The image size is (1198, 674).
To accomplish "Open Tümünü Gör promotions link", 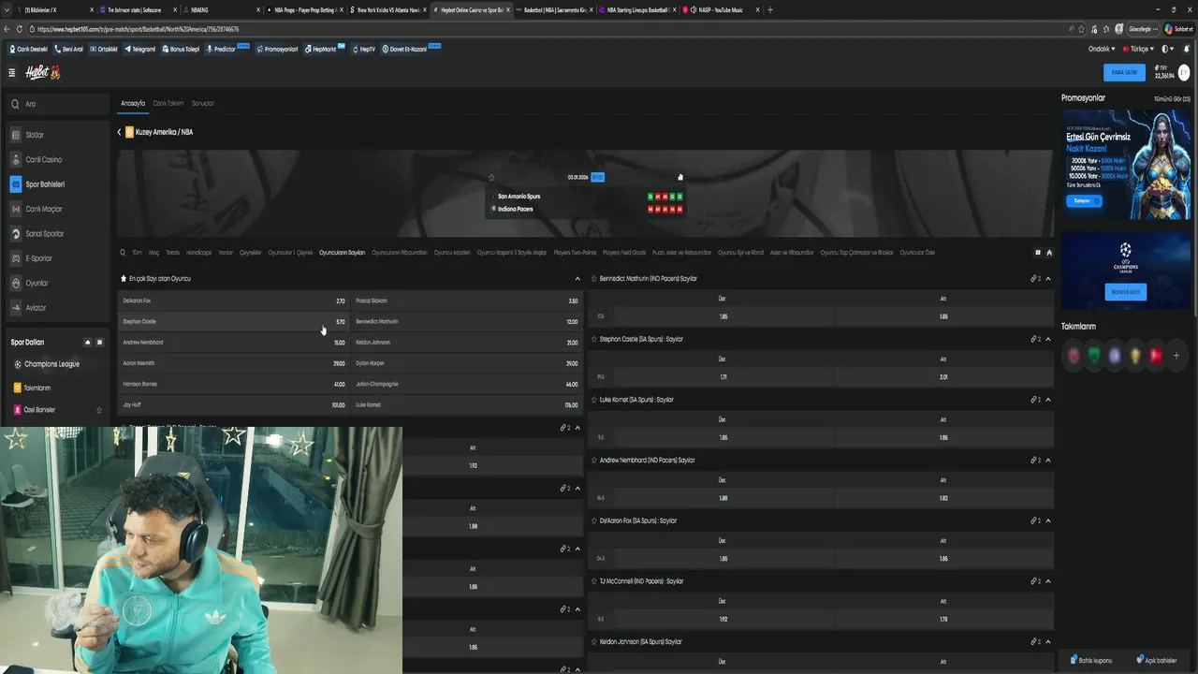I will (x=1172, y=98).
